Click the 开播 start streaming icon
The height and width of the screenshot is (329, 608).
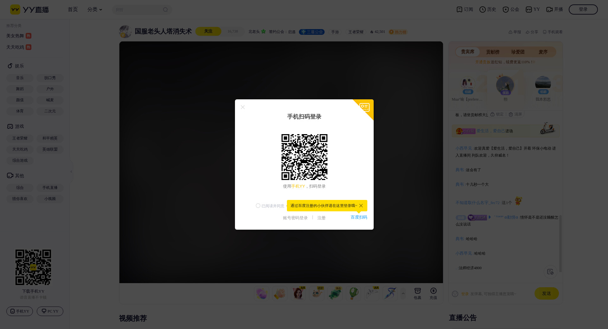pos(549,9)
